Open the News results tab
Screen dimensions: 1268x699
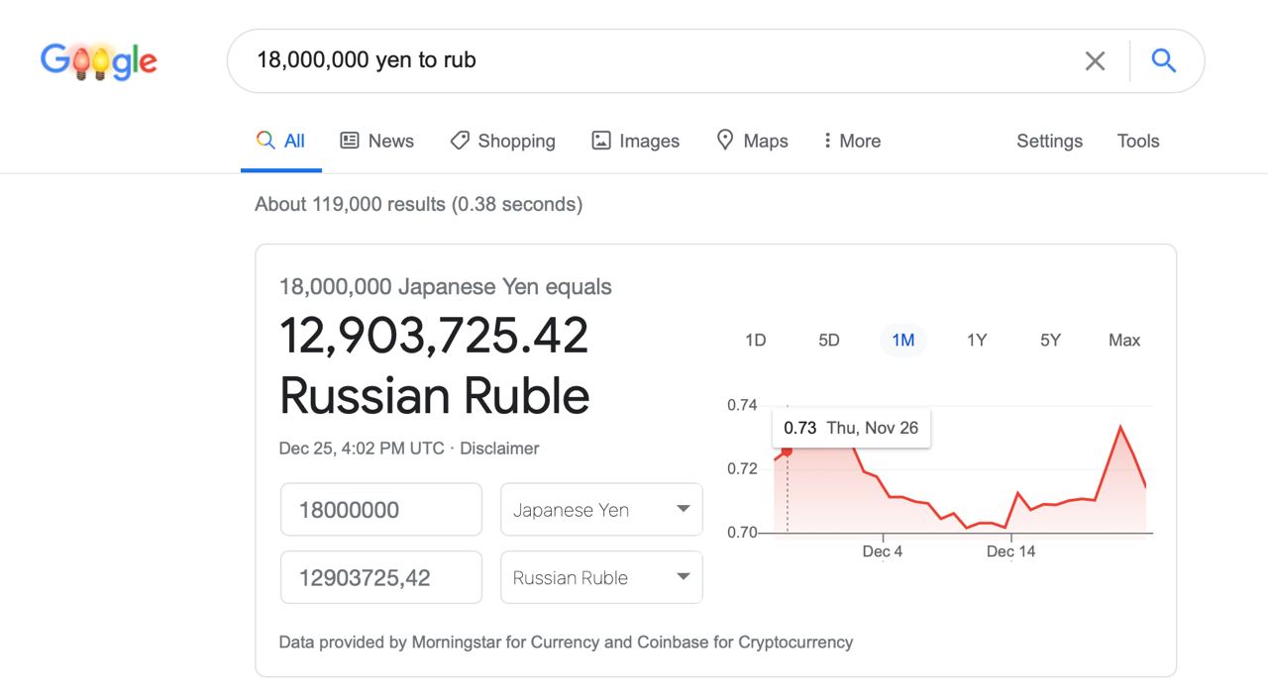pos(376,141)
